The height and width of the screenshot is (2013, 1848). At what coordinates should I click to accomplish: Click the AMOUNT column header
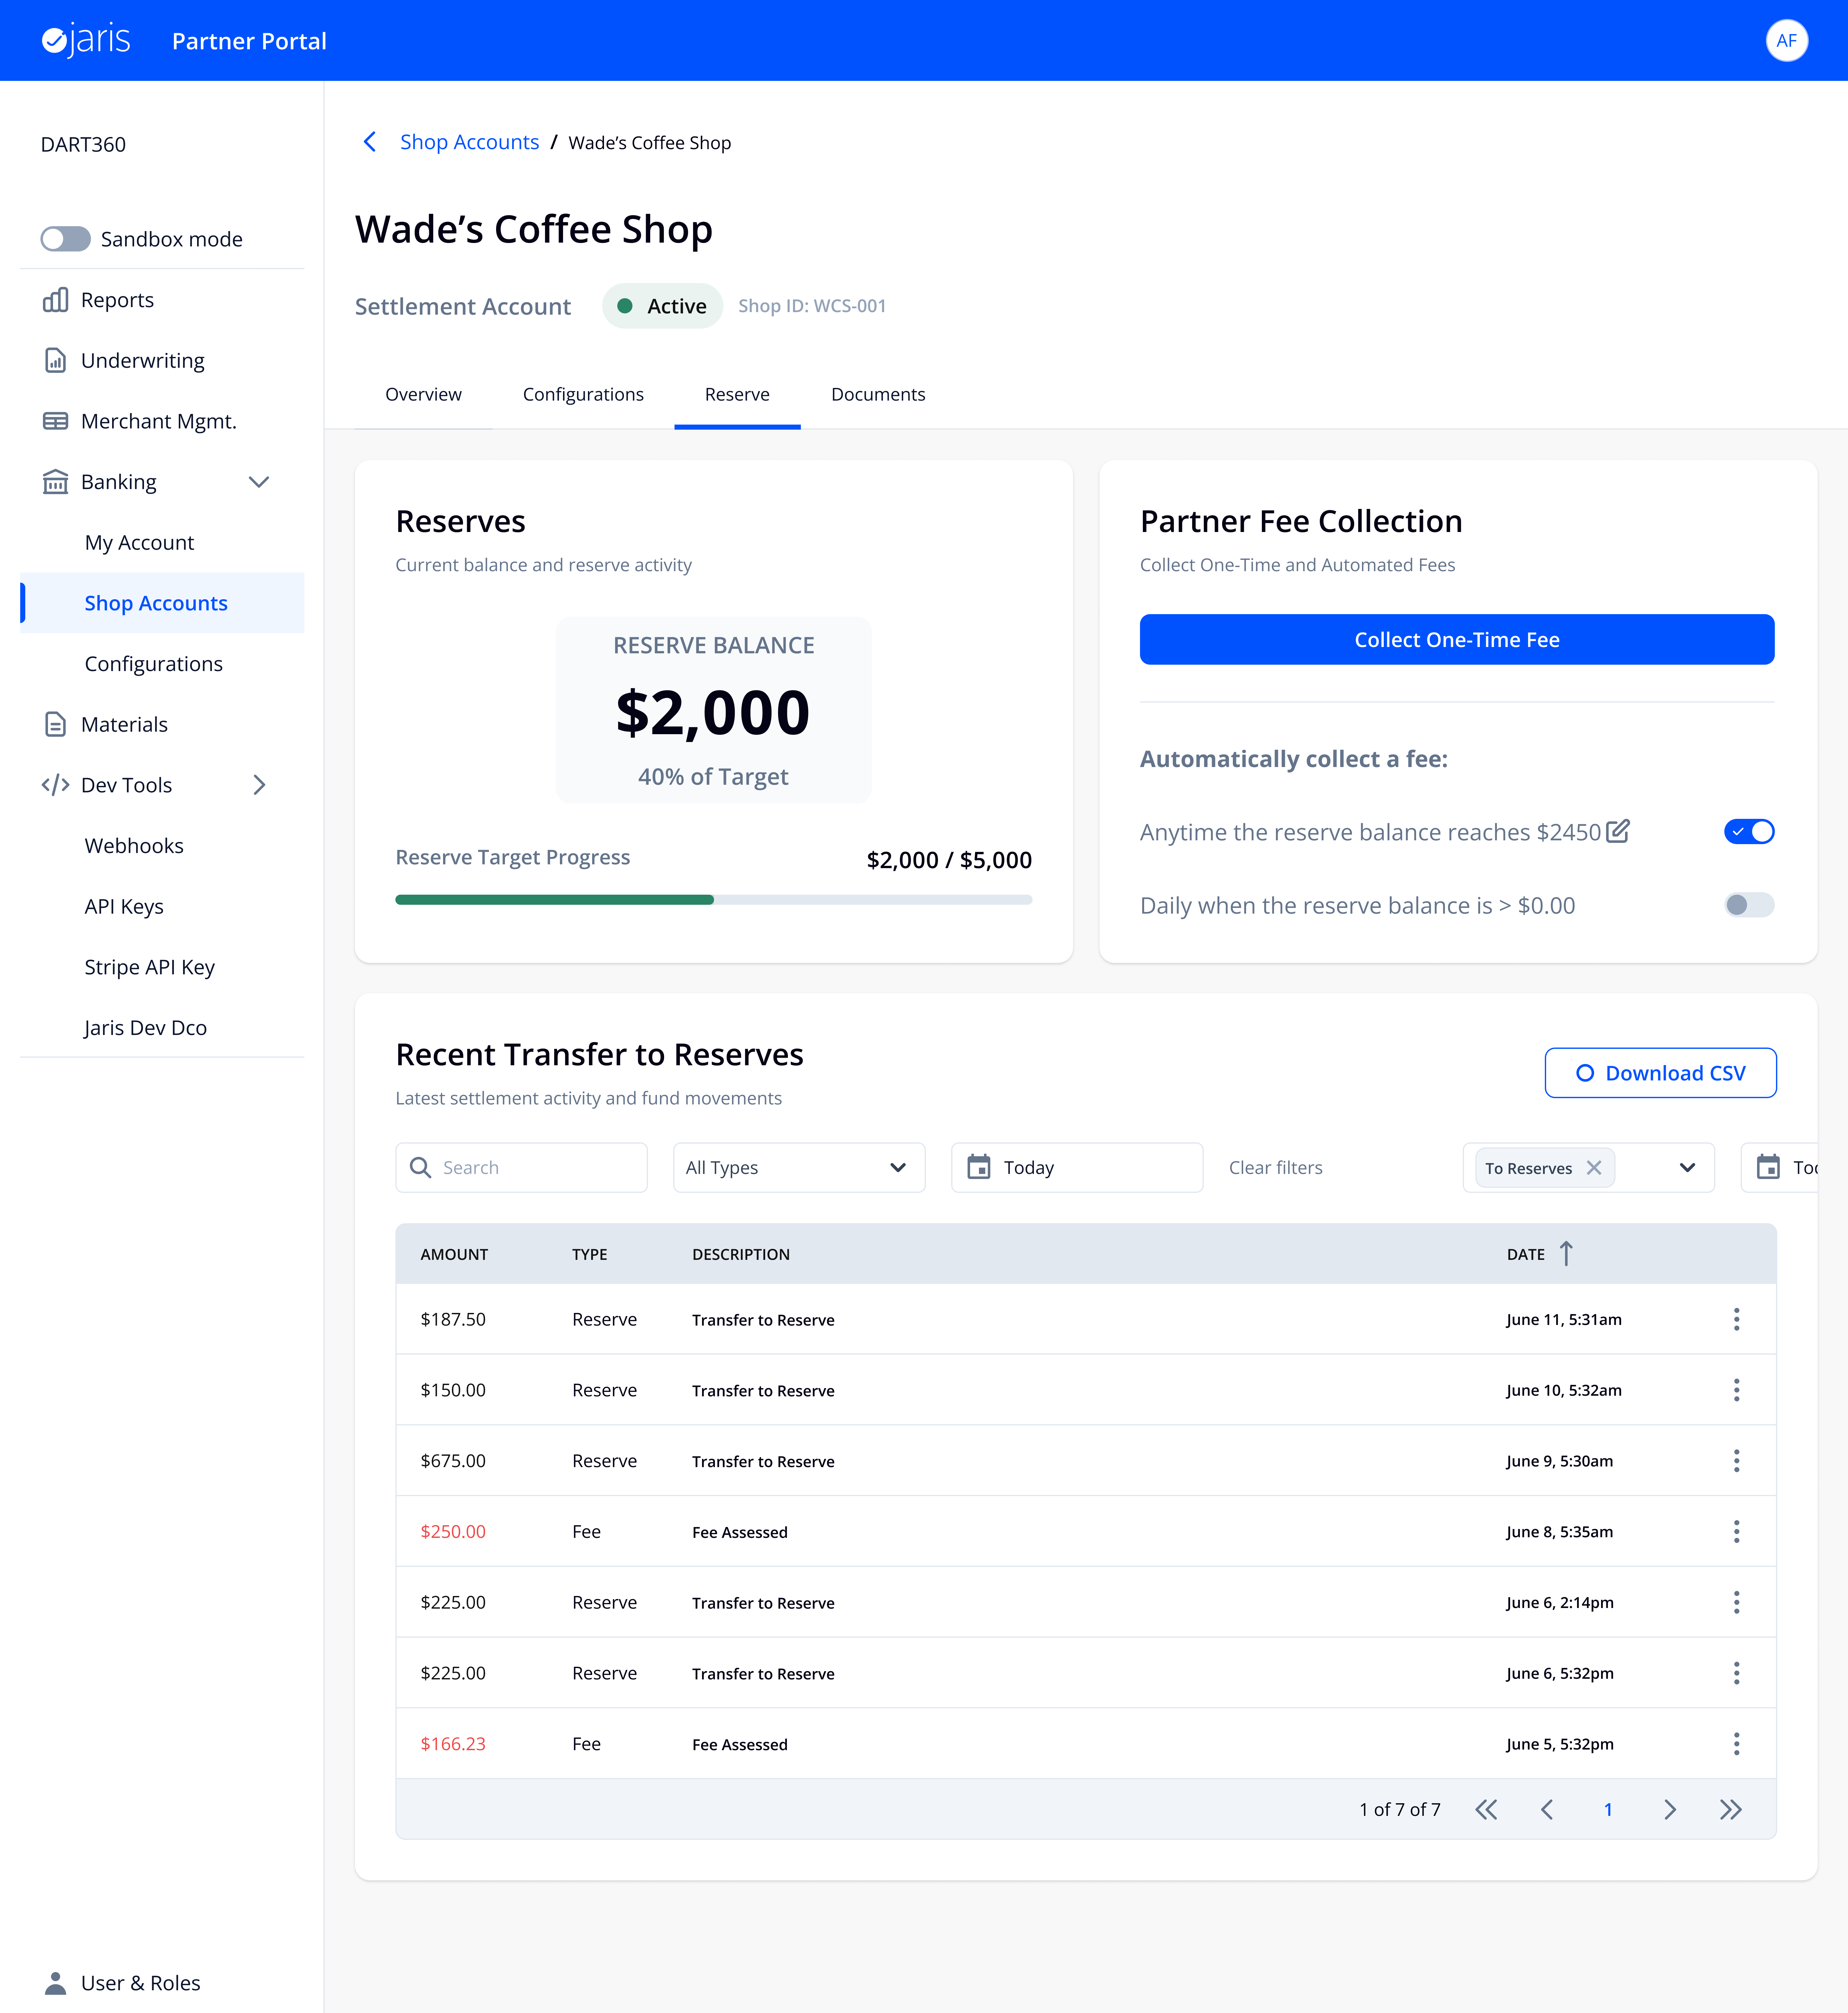click(454, 1254)
